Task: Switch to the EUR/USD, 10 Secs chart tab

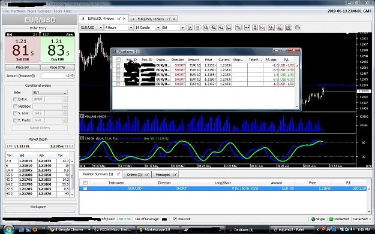Action: [x=151, y=19]
